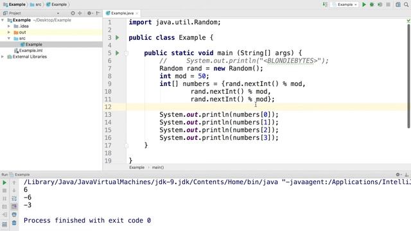The height and width of the screenshot is (231, 411).
Task: Build project with the down-arrow icon
Action: (x=325, y=4)
